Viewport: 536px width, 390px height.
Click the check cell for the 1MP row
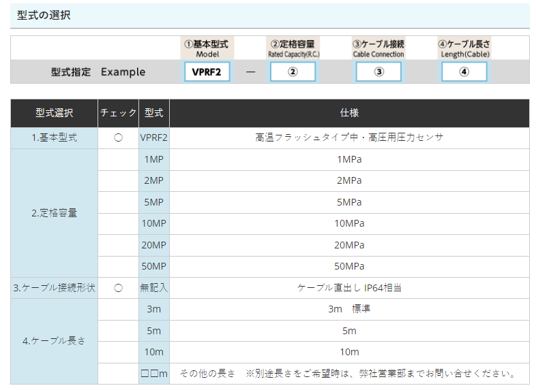pos(118,159)
